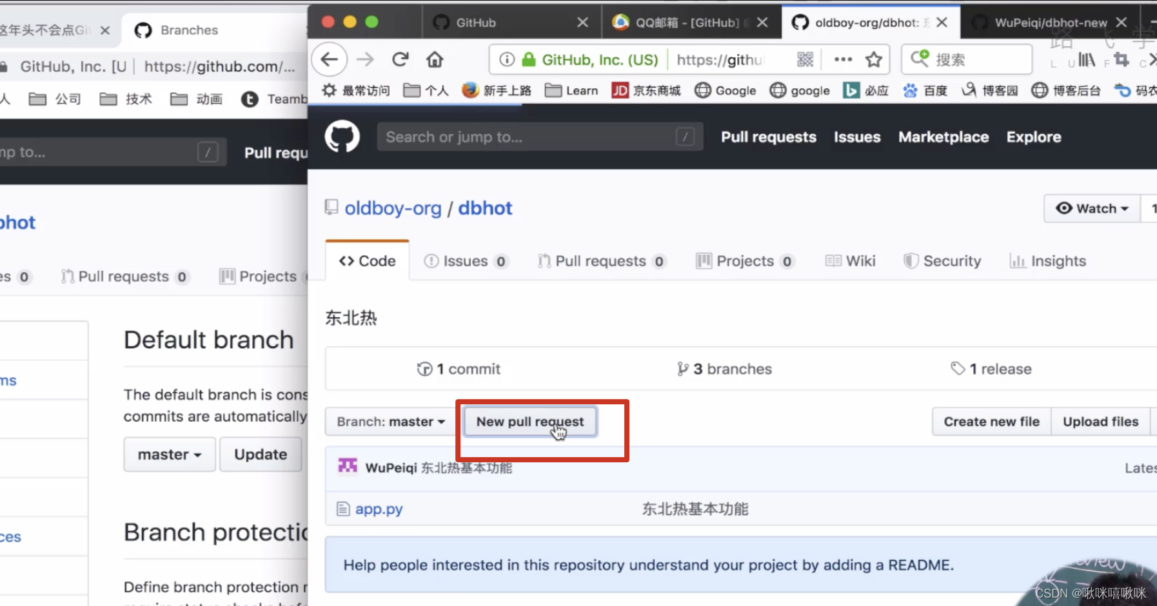
Task: Open the 技术 folder in back window
Action: (126, 99)
